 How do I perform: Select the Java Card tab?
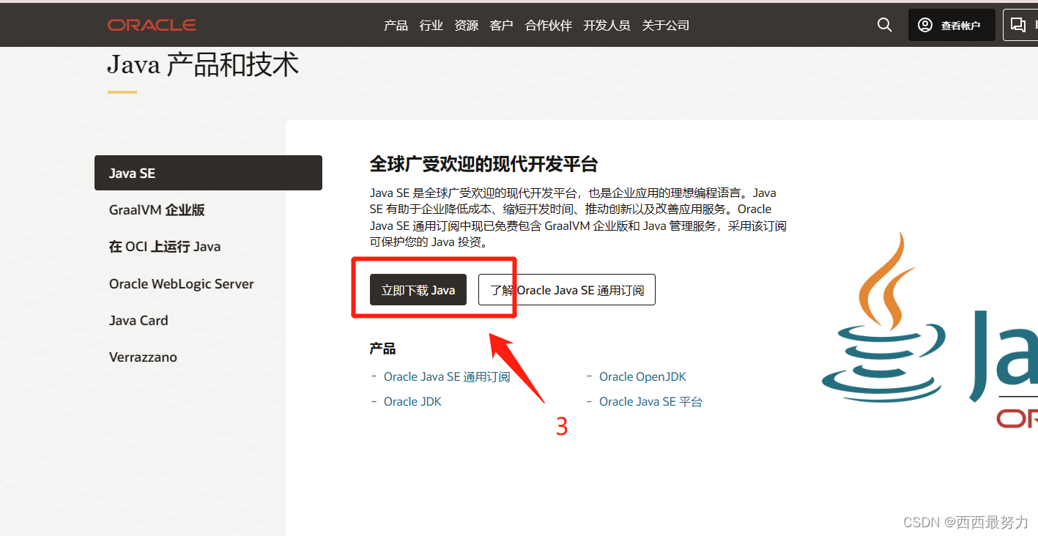138,320
